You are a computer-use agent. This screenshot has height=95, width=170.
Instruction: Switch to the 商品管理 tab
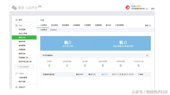click(65, 25)
